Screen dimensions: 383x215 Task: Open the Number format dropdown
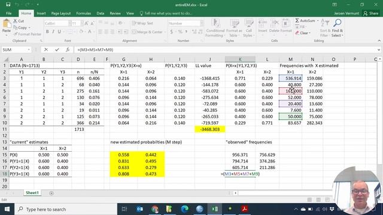tap(202, 23)
